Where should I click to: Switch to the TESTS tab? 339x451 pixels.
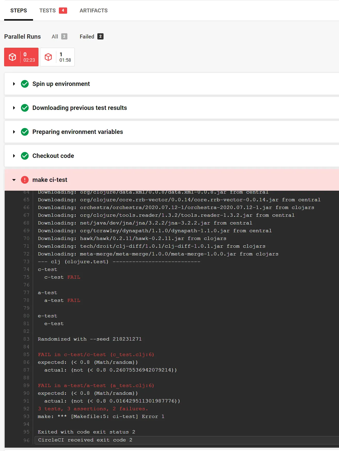(48, 11)
